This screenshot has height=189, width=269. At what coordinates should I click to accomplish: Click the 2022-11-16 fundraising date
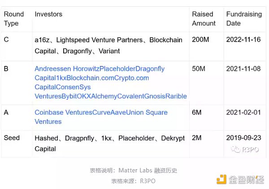point(243,40)
